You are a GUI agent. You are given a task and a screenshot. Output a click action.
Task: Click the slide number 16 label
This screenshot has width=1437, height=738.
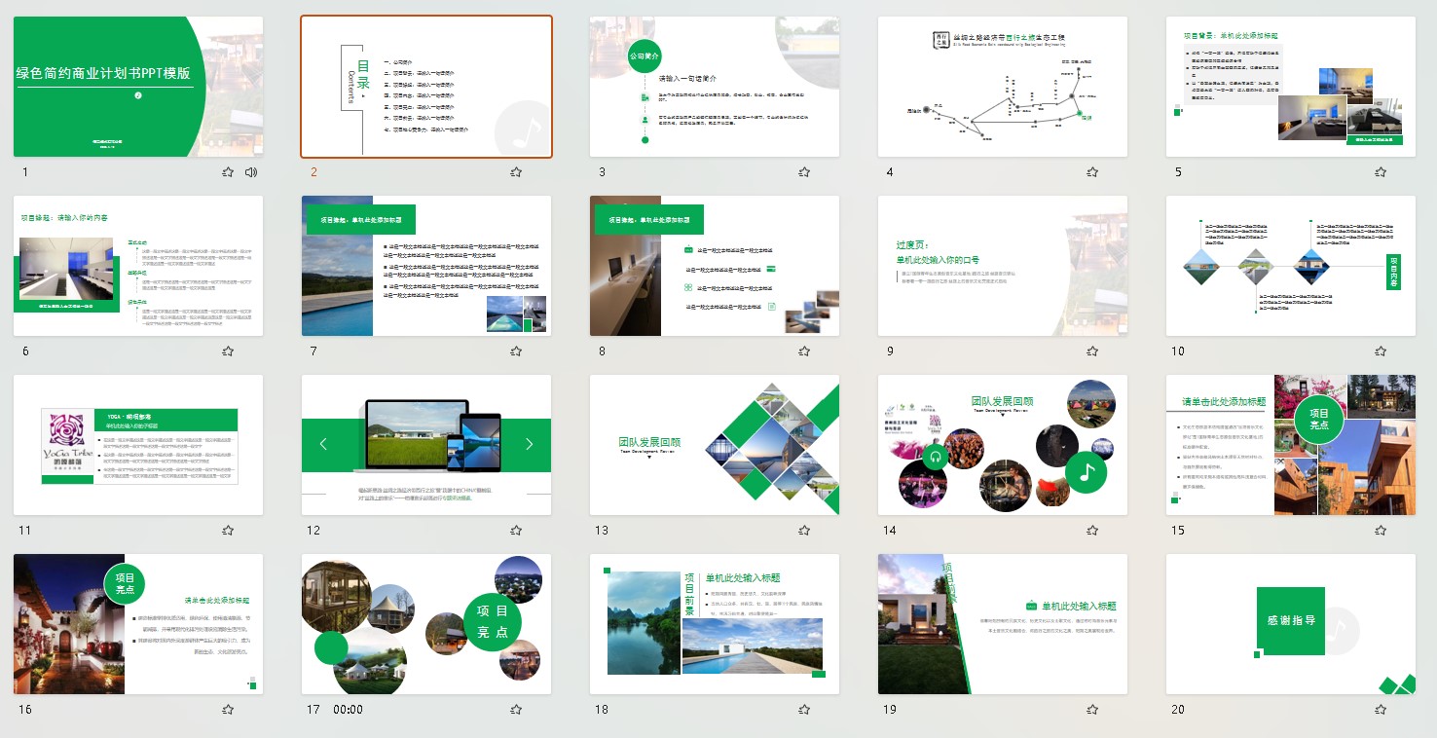[x=25, y=710]
